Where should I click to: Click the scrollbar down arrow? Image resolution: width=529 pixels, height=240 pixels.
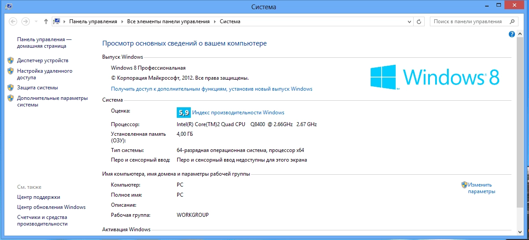(520, 232)
